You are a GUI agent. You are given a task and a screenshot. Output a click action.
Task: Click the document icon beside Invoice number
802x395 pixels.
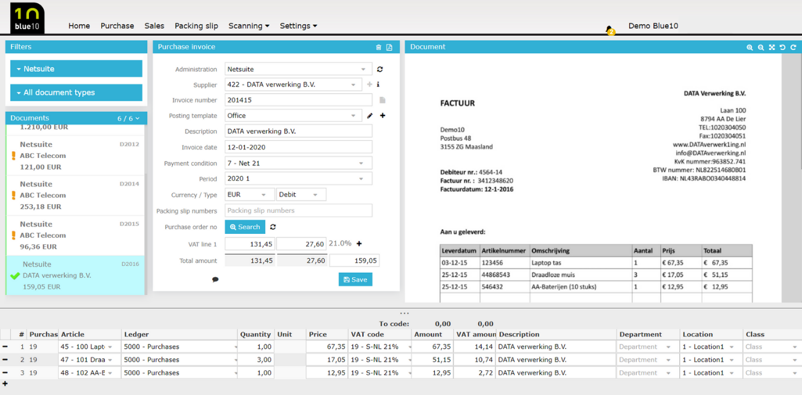(x=382, y=100)
